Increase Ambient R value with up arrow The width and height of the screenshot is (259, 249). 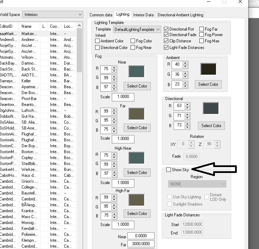tap(185, 63)
